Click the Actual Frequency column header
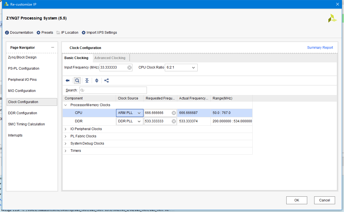This screenshot has width=344, height=212. (x=194, y=98)
